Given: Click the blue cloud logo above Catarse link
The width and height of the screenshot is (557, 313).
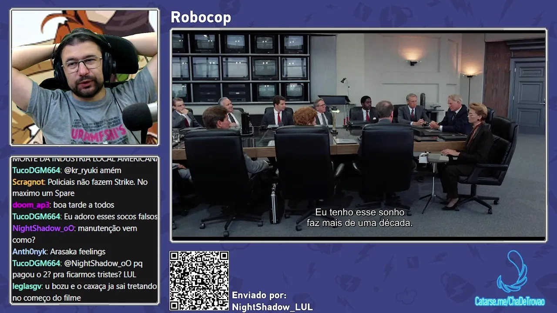Looking at the screenshot, I should (x=512, y=271).
